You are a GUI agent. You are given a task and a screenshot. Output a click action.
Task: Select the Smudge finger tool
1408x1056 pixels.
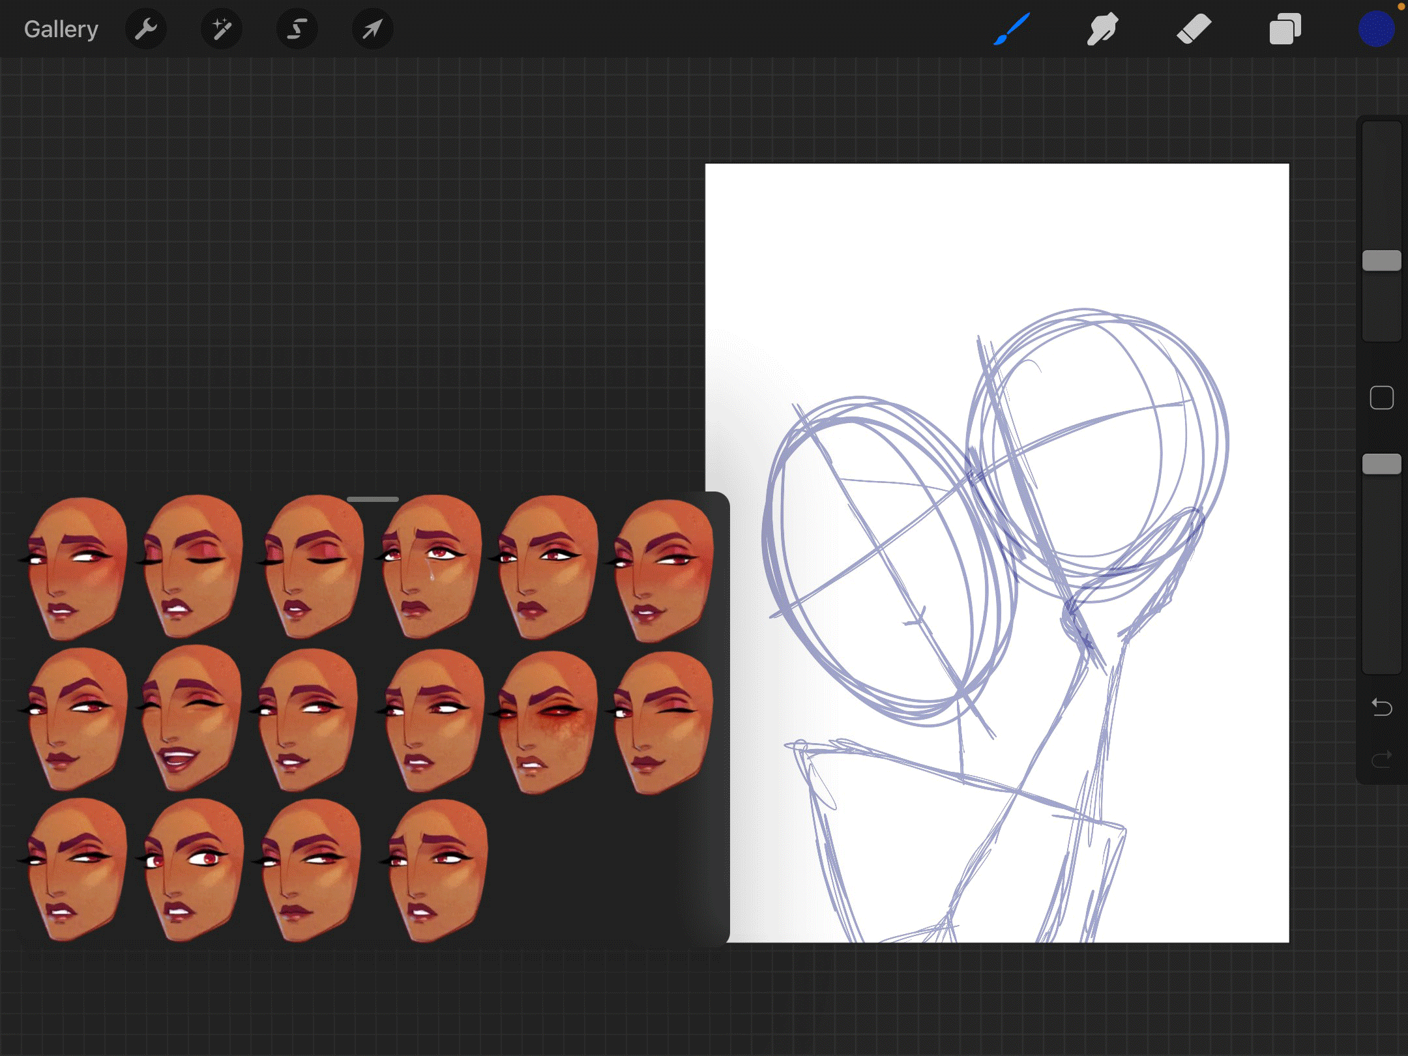tap(1102, 29)
